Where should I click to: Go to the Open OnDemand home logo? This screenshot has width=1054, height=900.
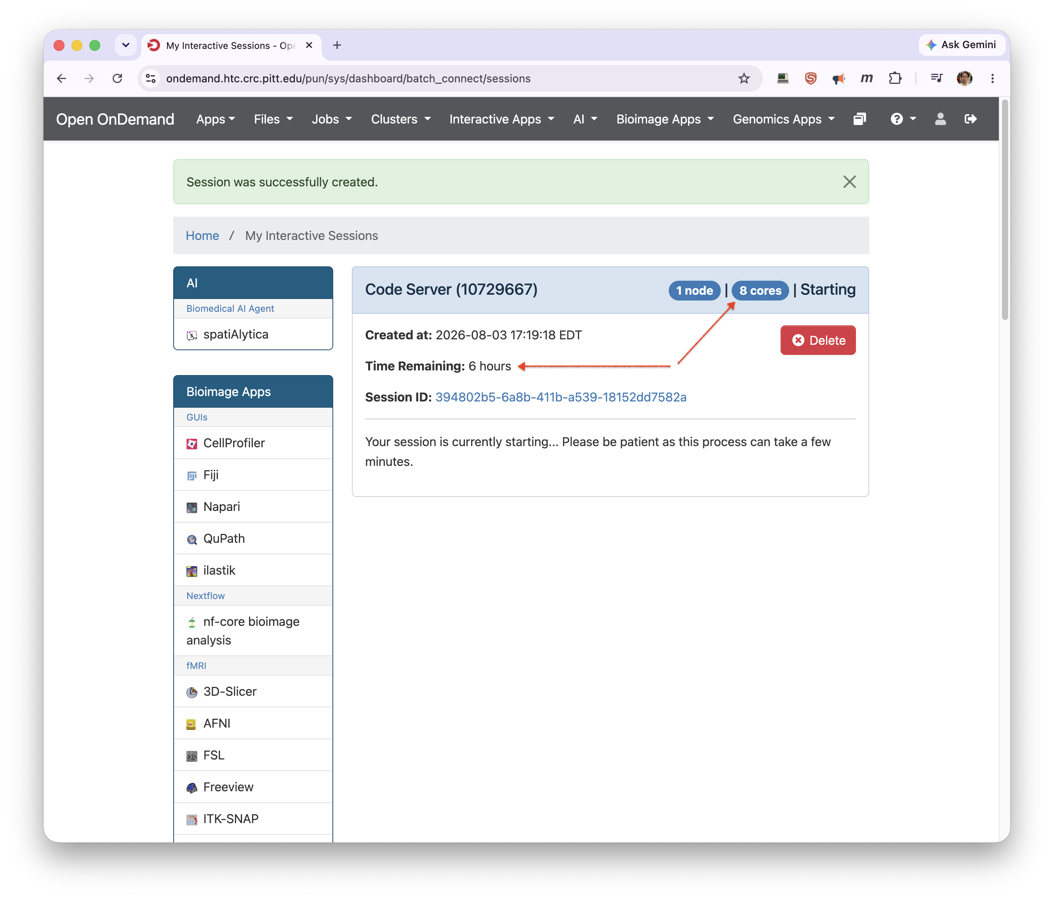click(x=115, y=119)
